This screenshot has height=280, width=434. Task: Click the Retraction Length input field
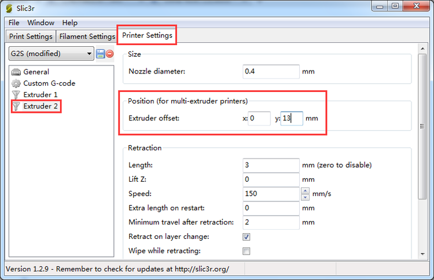271,165
